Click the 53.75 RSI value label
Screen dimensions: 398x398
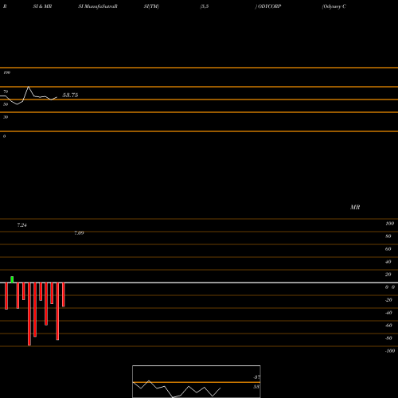pyautogui.click(x=70, y=95)
